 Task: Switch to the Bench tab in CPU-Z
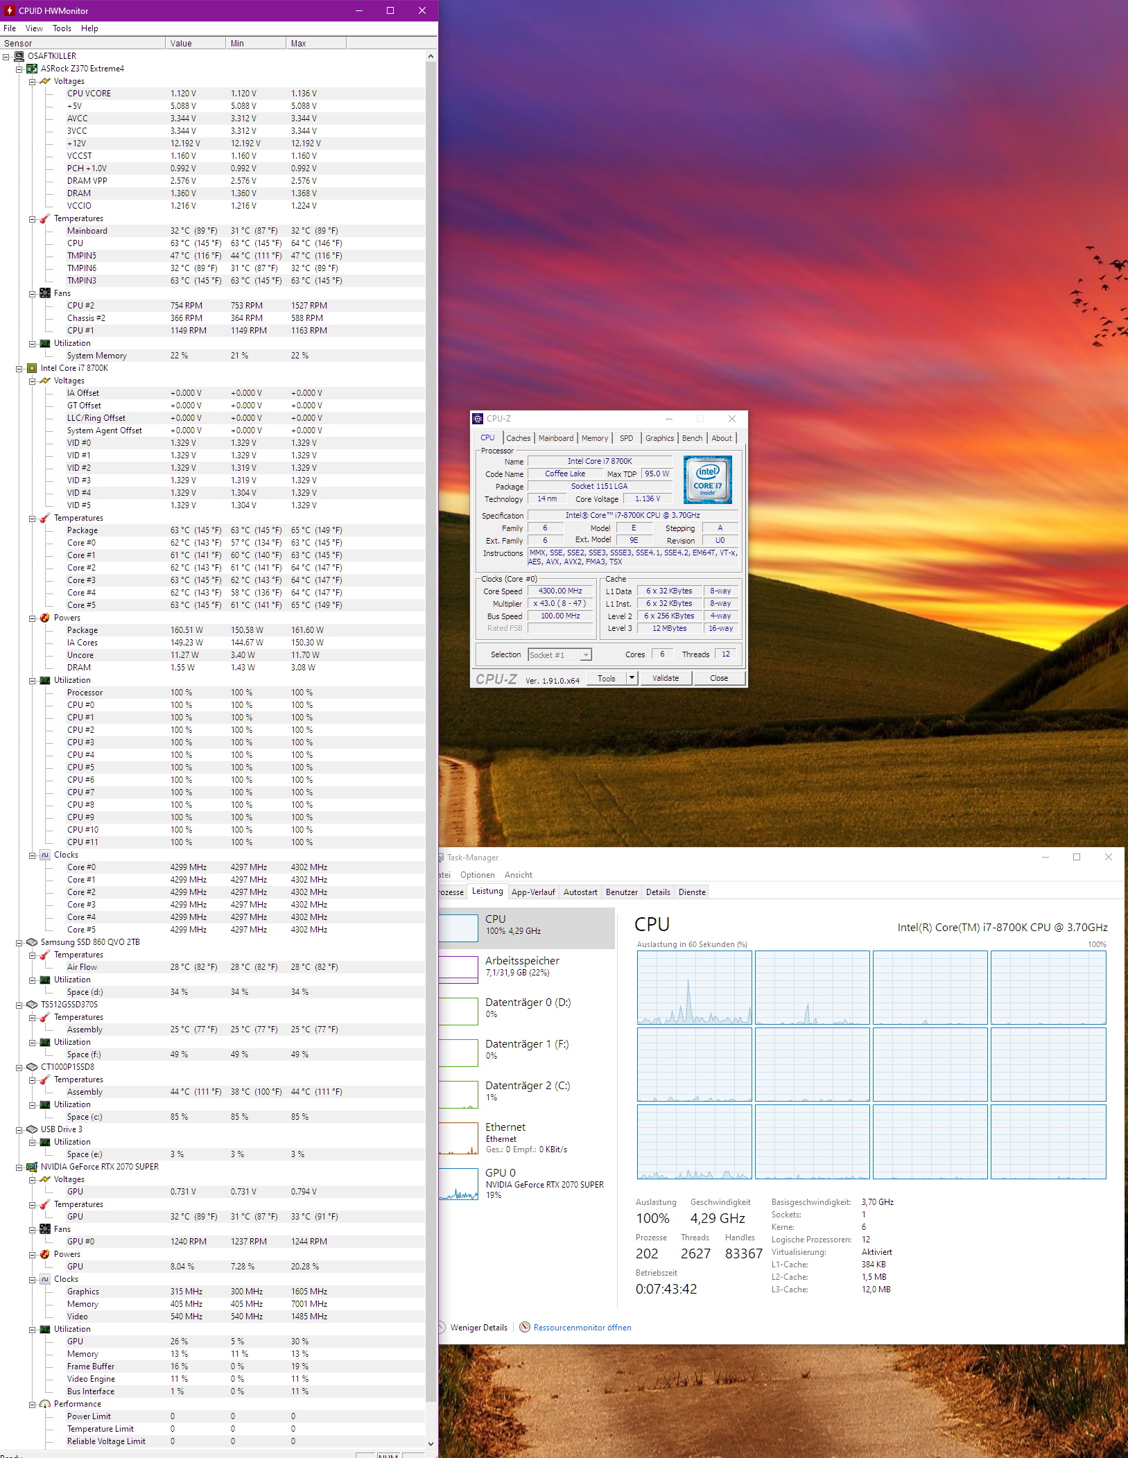pos(692,438)
